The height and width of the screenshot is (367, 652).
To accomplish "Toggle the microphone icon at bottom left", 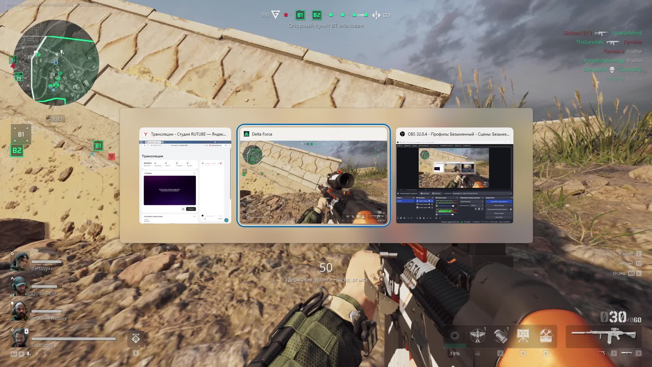I will (29, 354).
